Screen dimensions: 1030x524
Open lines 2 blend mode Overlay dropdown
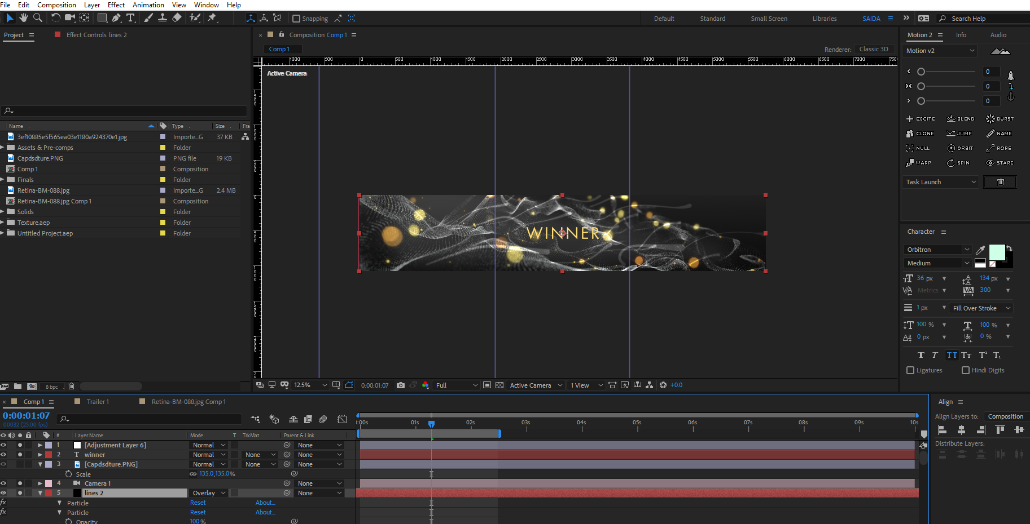point(208,493)
